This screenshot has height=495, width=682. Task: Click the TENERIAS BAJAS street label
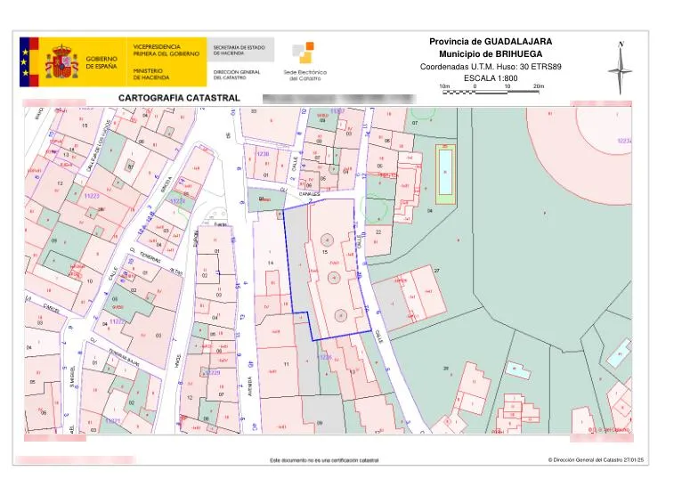click(x=123, y=359)
